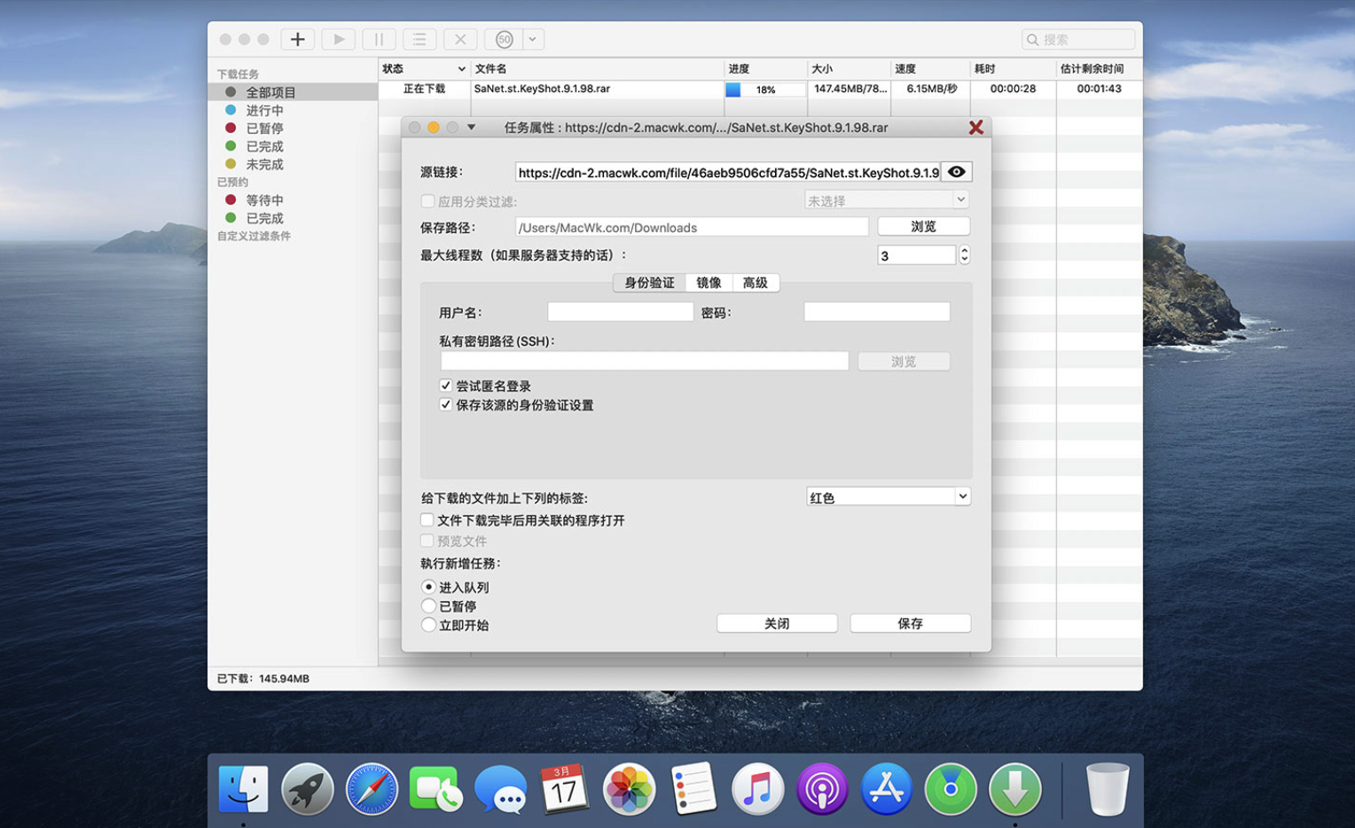Viewport: 1355px width, 828px height.
Task: Click the 18% download progress bar
Action: click(765, 90)
